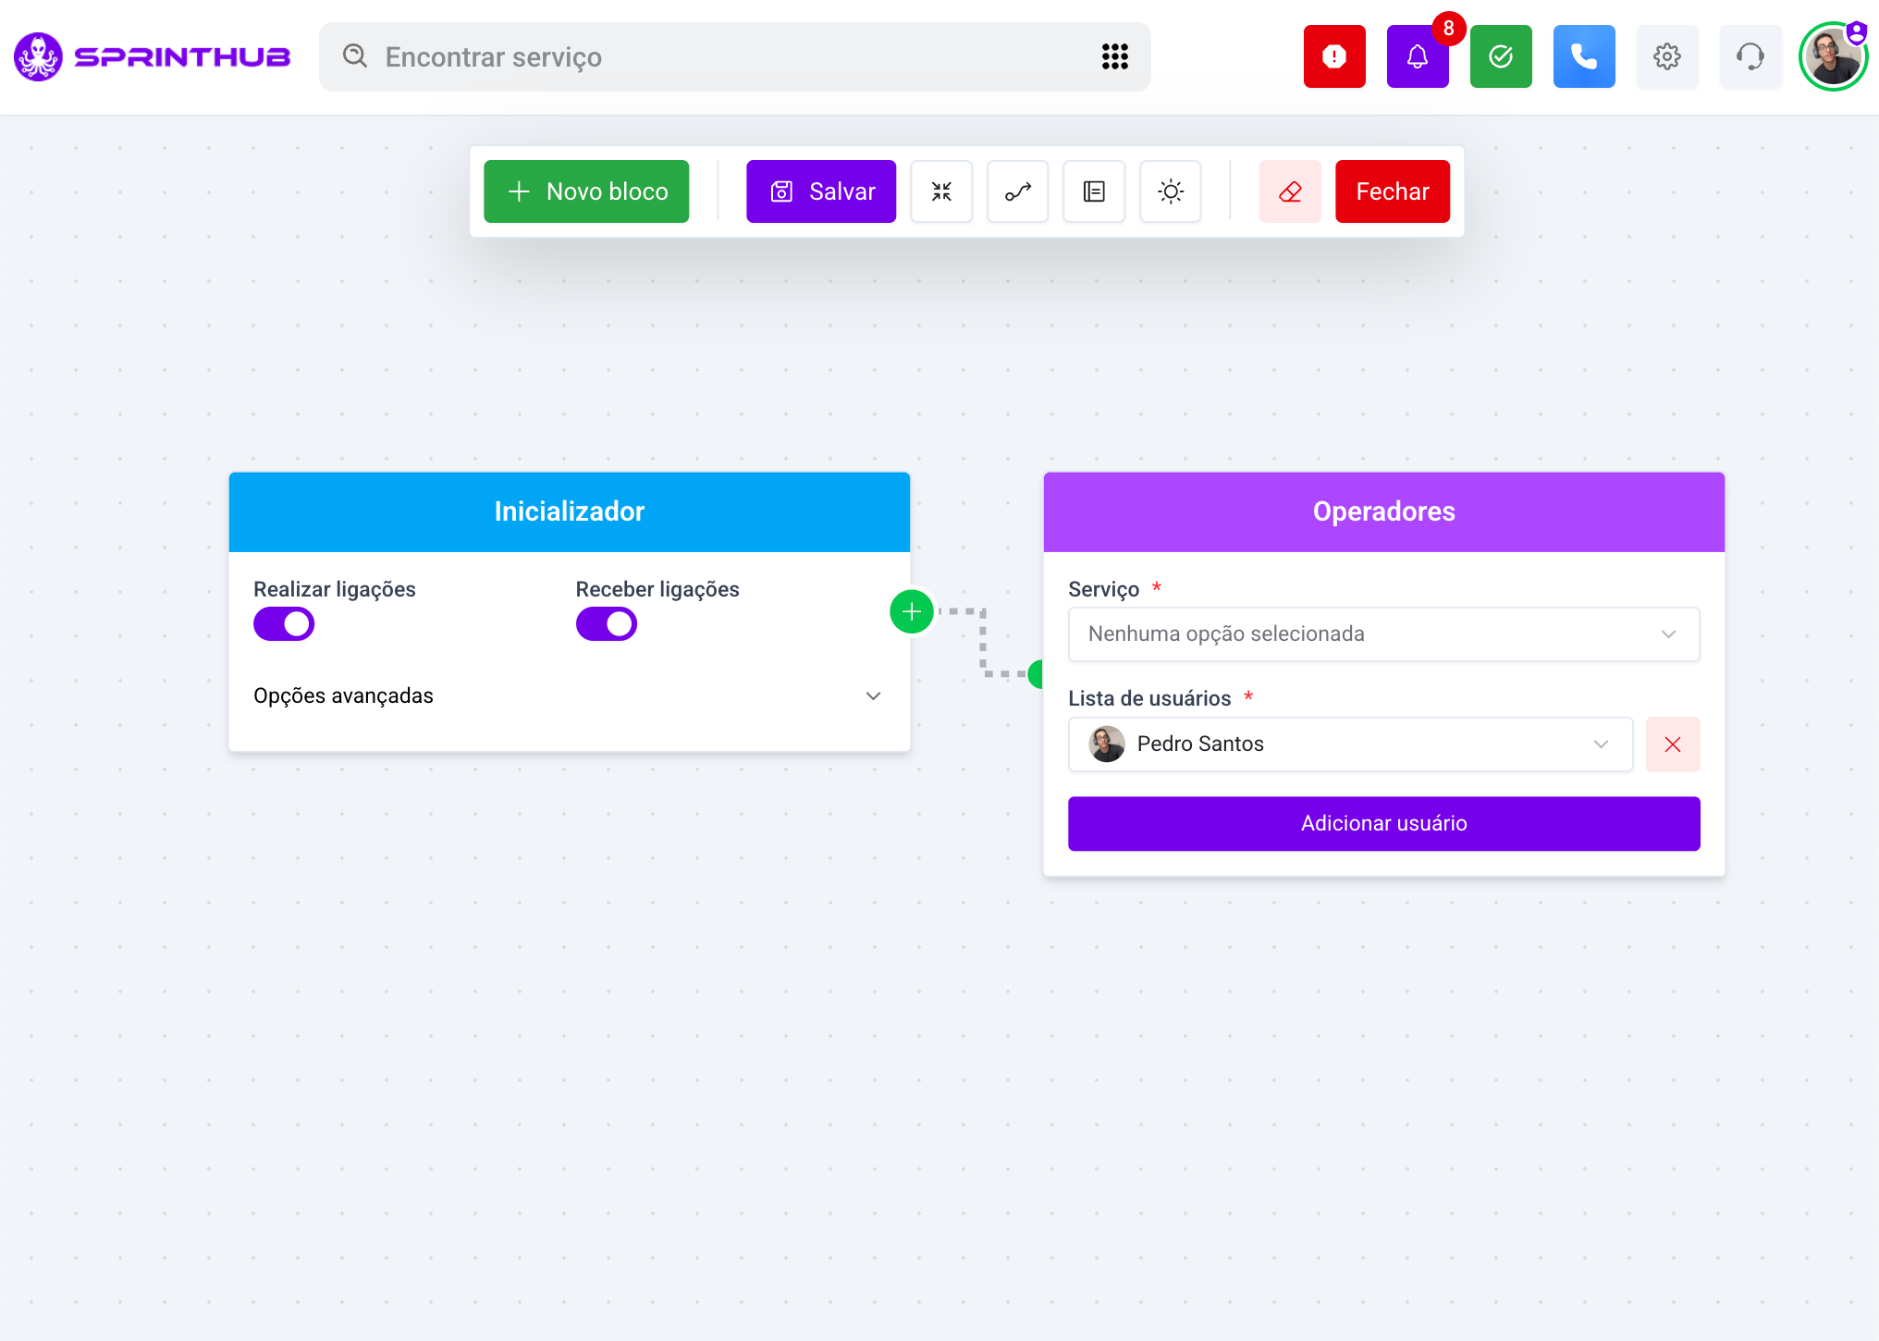Screen dimensions: 1879x1341
Task: Open the notifications bell
Action: [1417, 56]
